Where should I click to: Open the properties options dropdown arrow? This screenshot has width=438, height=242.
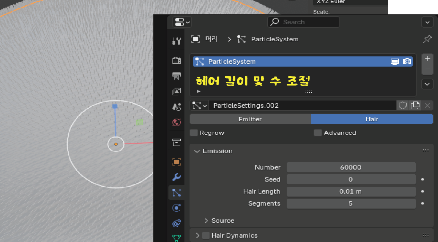click(427, 22)
